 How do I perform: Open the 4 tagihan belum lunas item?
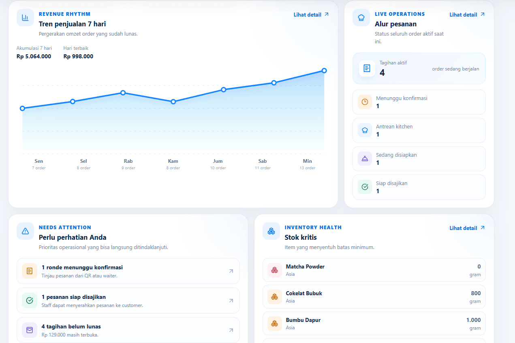128,330
